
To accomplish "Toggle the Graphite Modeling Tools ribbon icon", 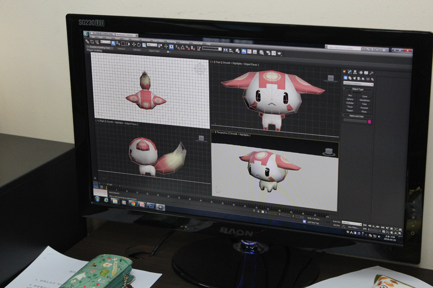I will 244,51.
